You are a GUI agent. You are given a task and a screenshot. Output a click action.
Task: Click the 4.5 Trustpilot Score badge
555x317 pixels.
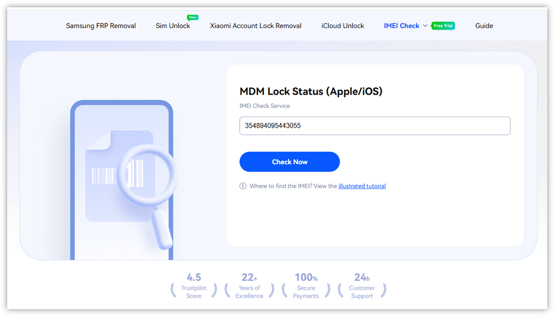[194, 286]
